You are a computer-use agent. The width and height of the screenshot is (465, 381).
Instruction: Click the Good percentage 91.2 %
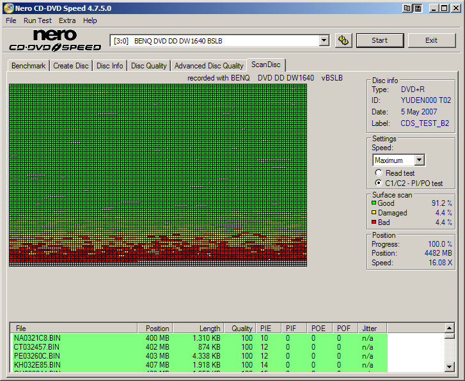tap(441, 203)
